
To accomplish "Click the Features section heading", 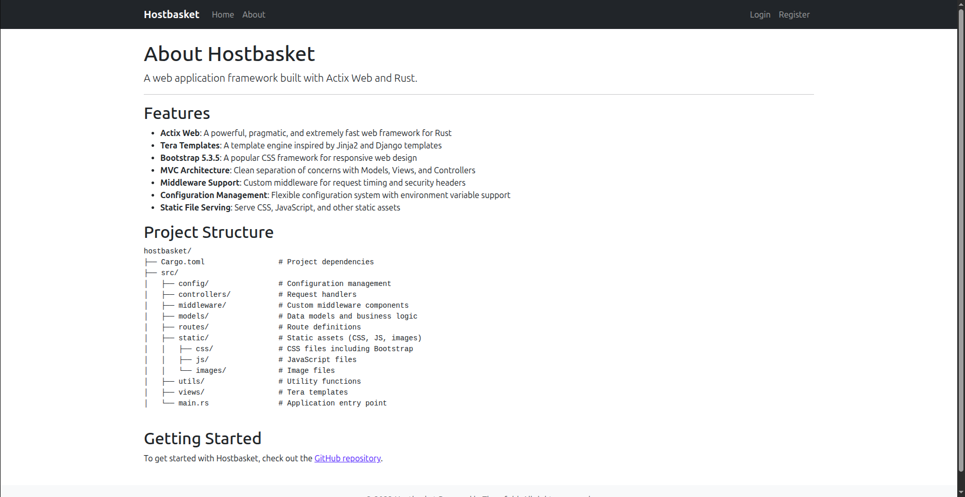I will (x=177, y=113).
